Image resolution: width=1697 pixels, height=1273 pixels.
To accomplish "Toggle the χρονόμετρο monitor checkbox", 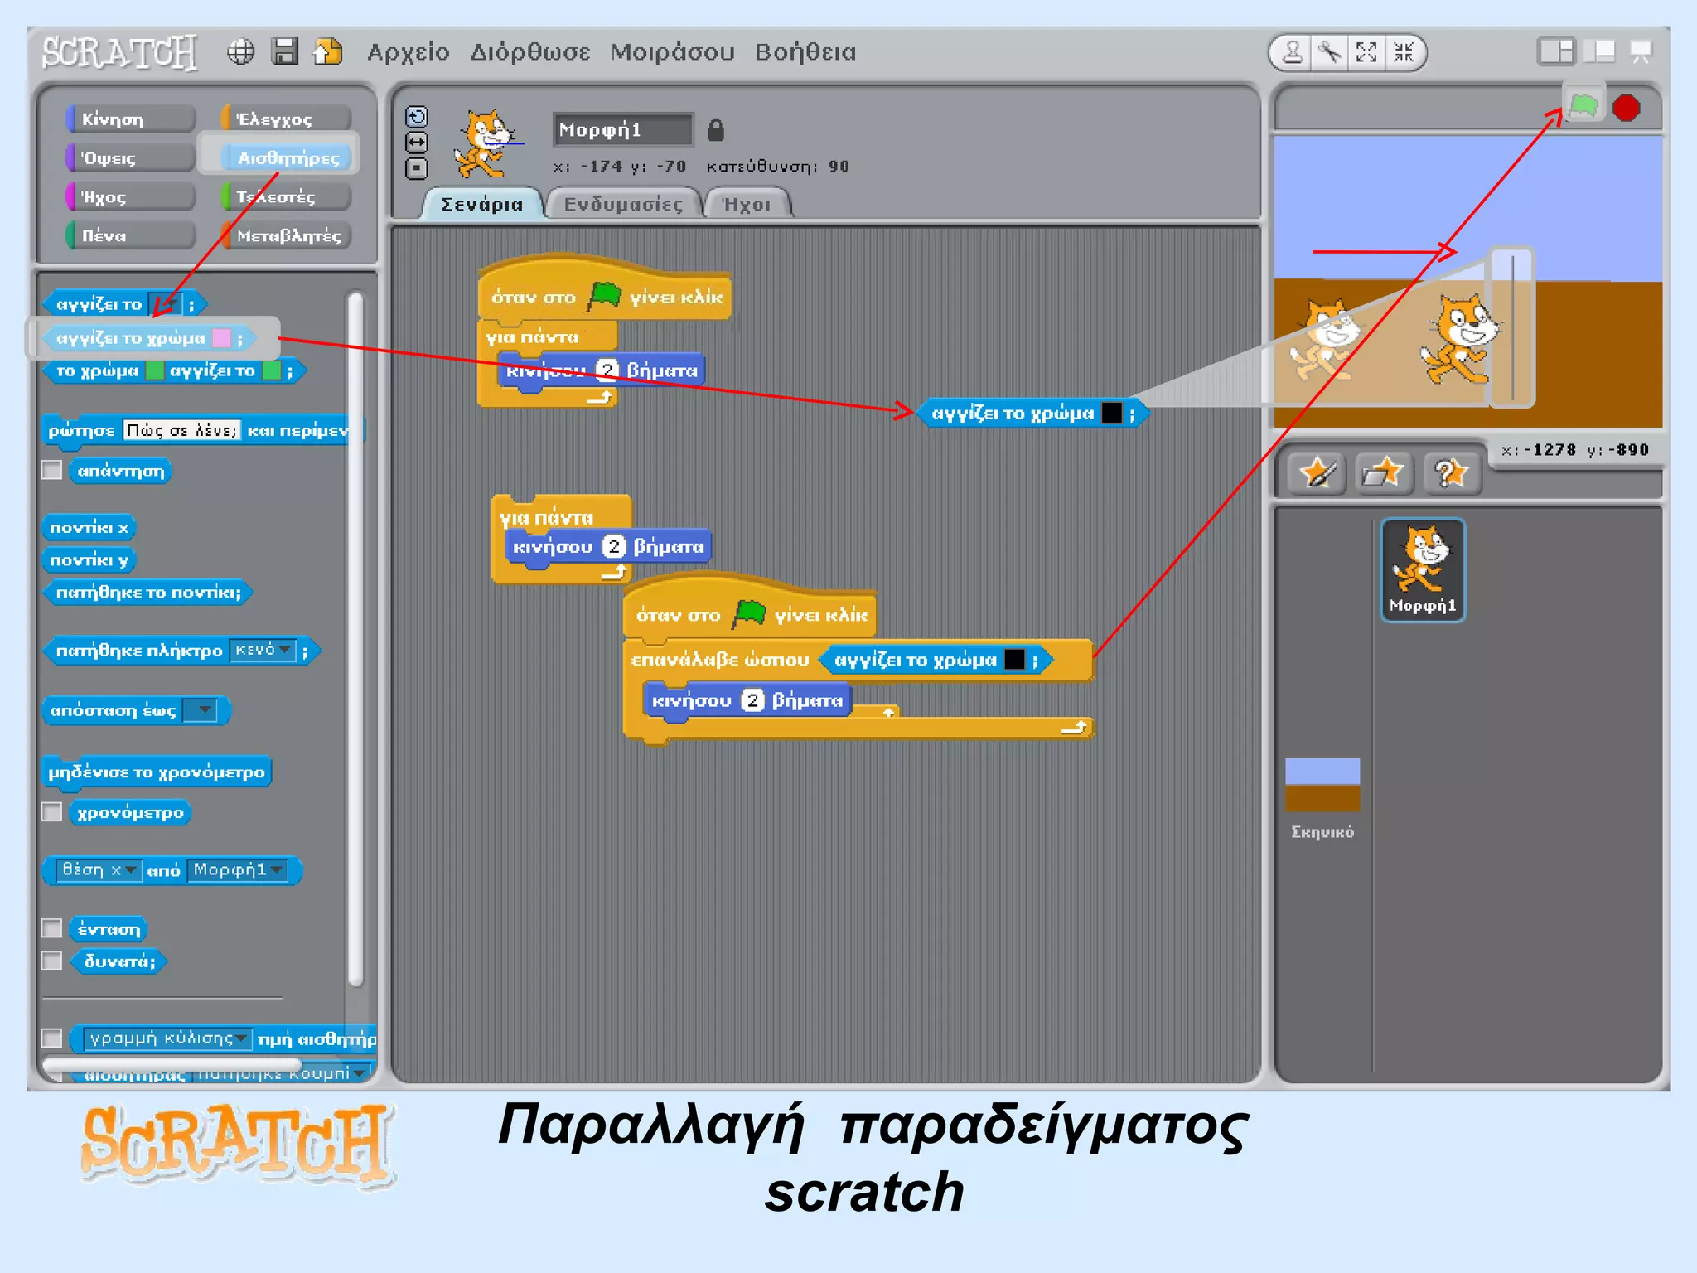I will [52, 812].
